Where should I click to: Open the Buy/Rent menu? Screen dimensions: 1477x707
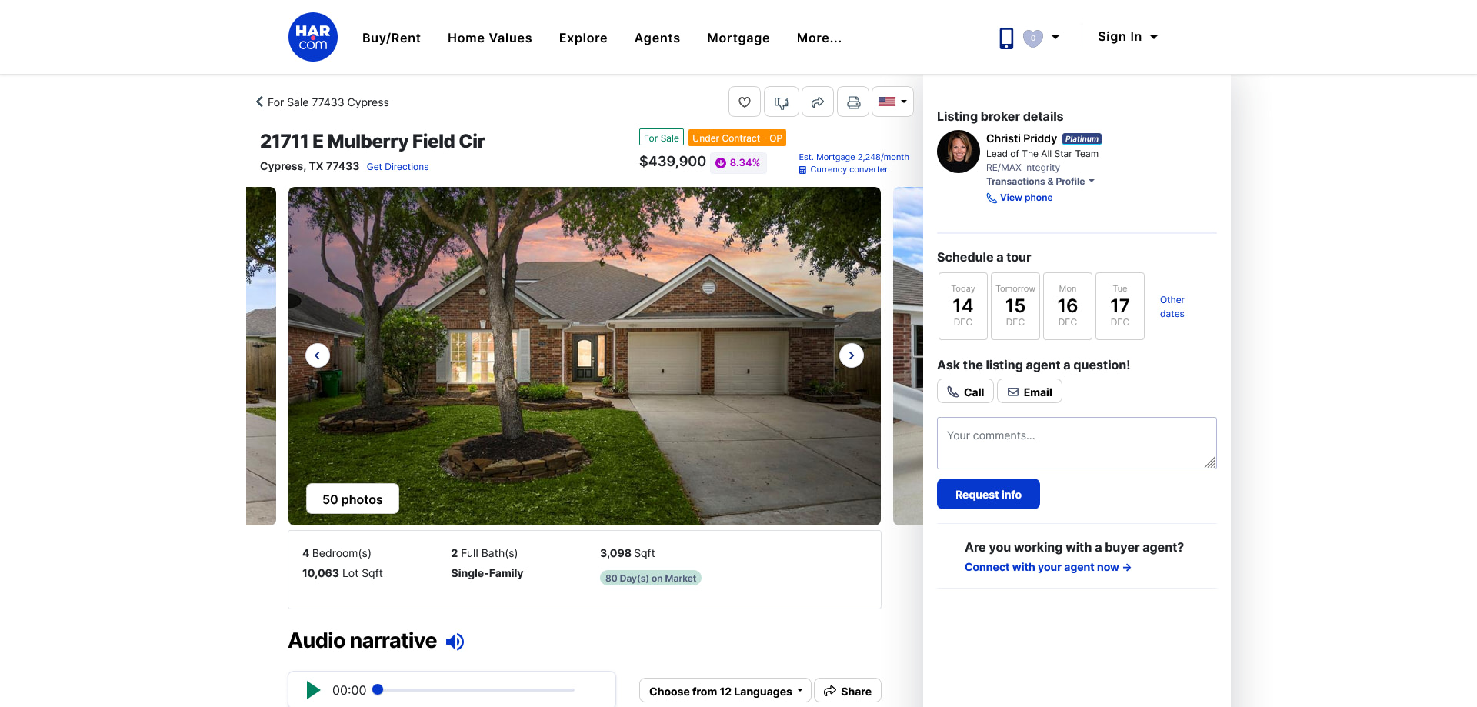(x=392, y=38)
